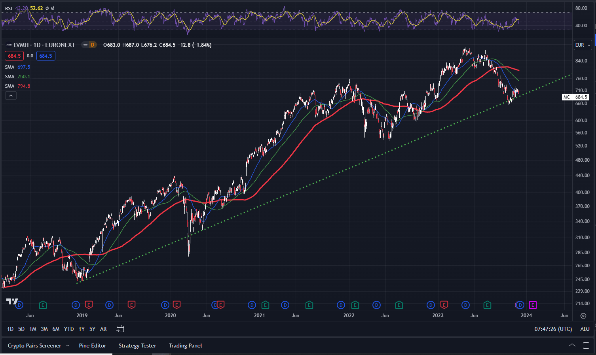The image size is (596, 355).
Task: Expand the bottom panel with the chevron
Action: pyautogui.click(x=572, y=346)
